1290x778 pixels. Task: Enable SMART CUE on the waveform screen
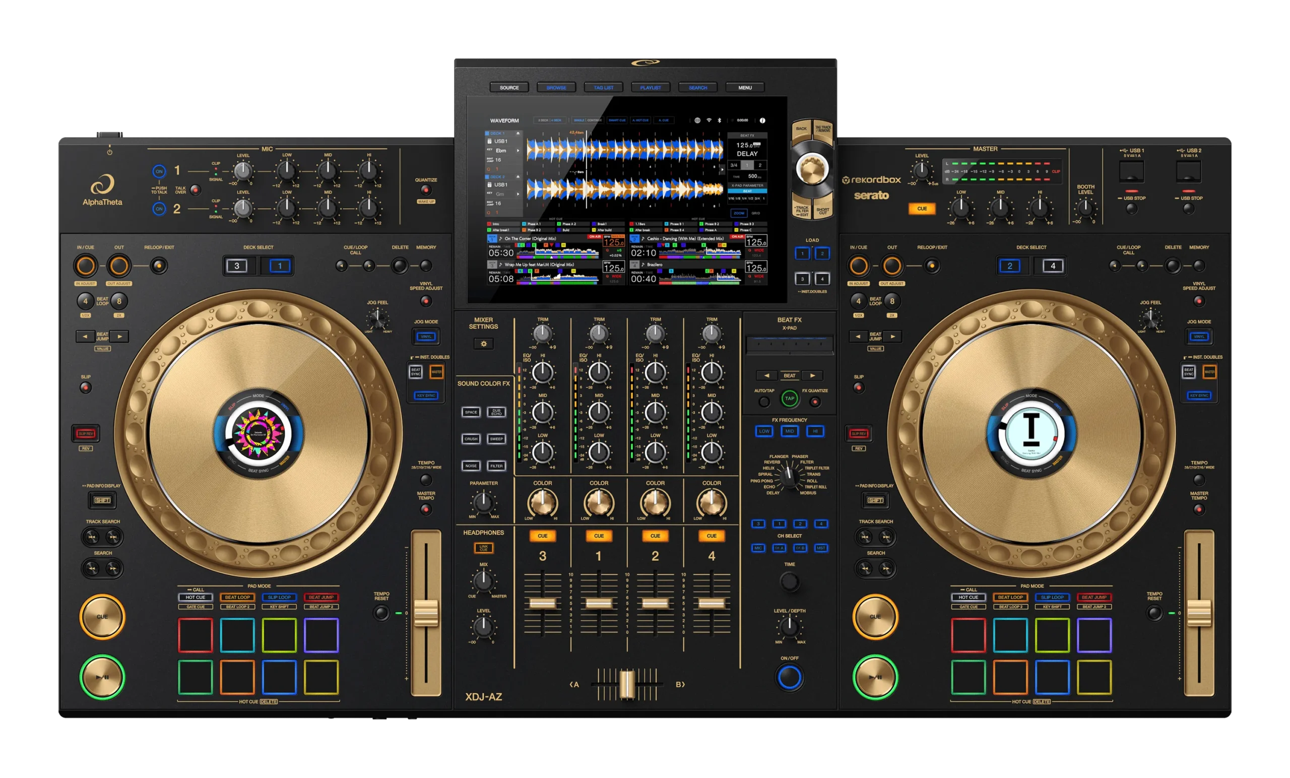617,120
